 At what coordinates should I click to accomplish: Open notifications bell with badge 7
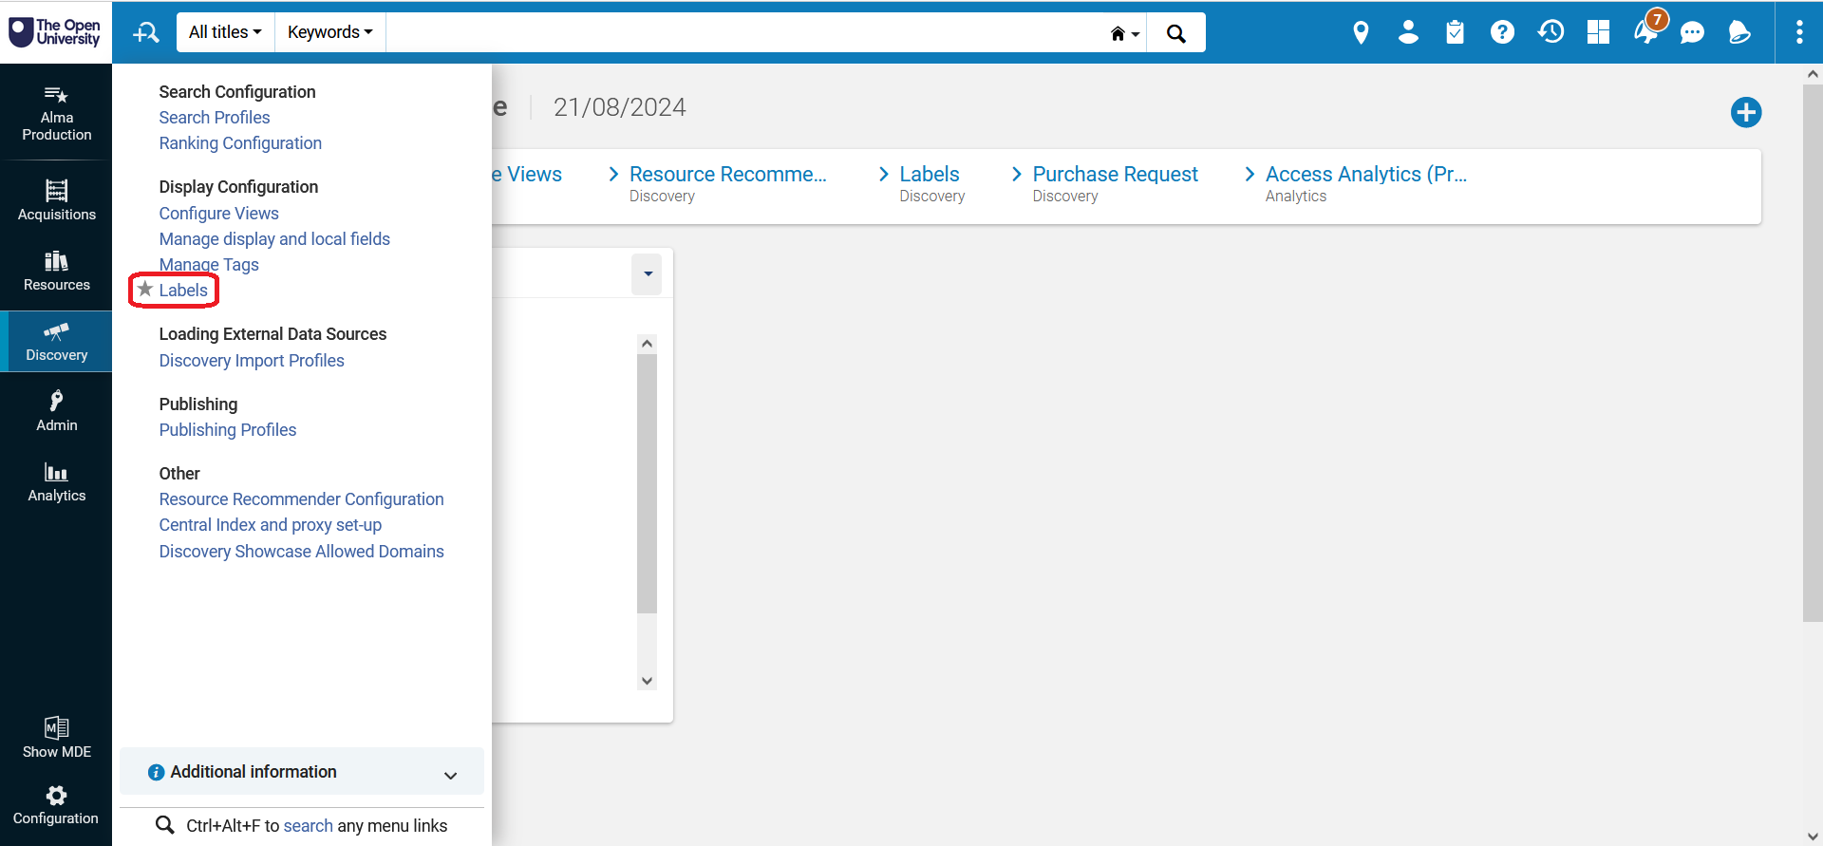1646,31
